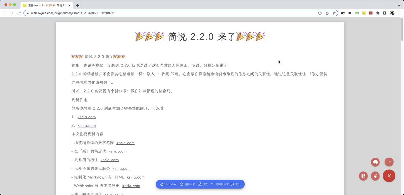Toggle Live Editor in the blue toolbar

pos(168,184)
